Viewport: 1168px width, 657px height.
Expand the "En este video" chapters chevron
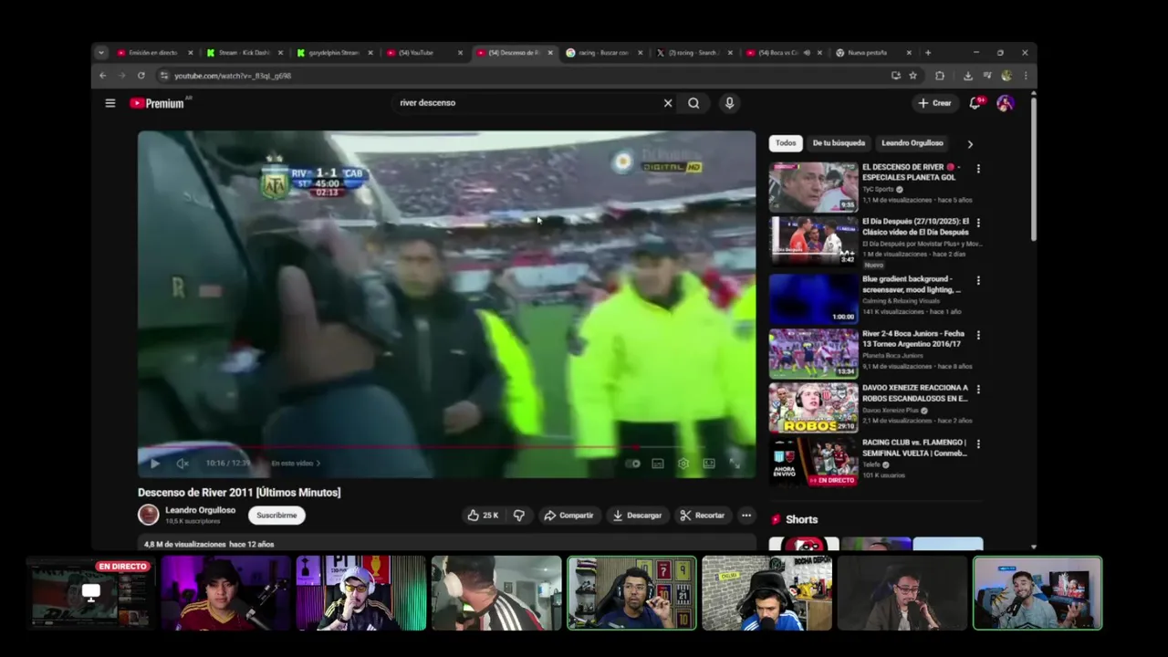pyautogui.click(x=318, y=464)
